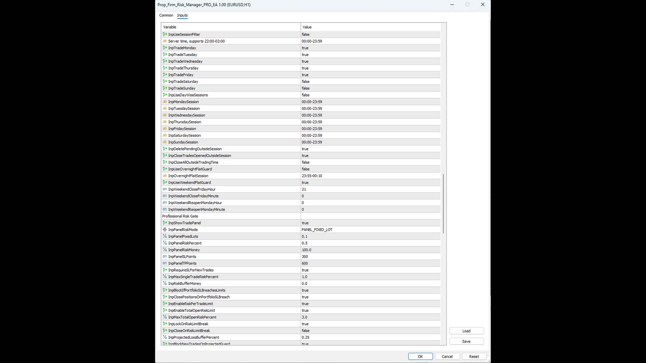Open InpUseOvernightFlatGuard value dropdown

coord(370,169)
